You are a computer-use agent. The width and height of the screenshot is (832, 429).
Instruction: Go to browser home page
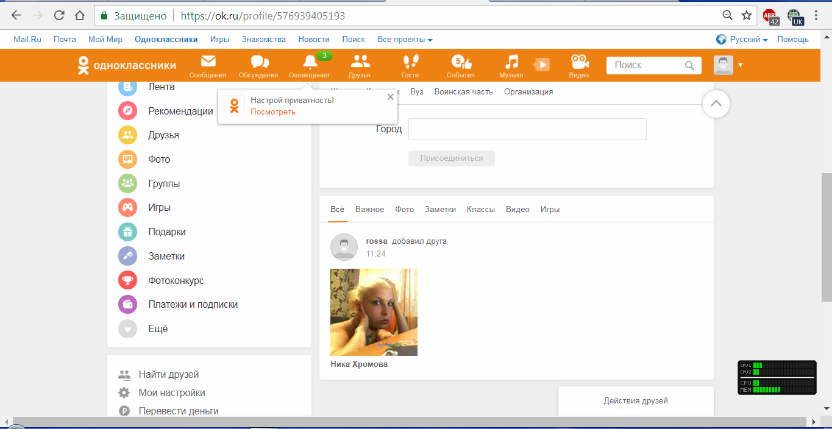click(80, 16)
